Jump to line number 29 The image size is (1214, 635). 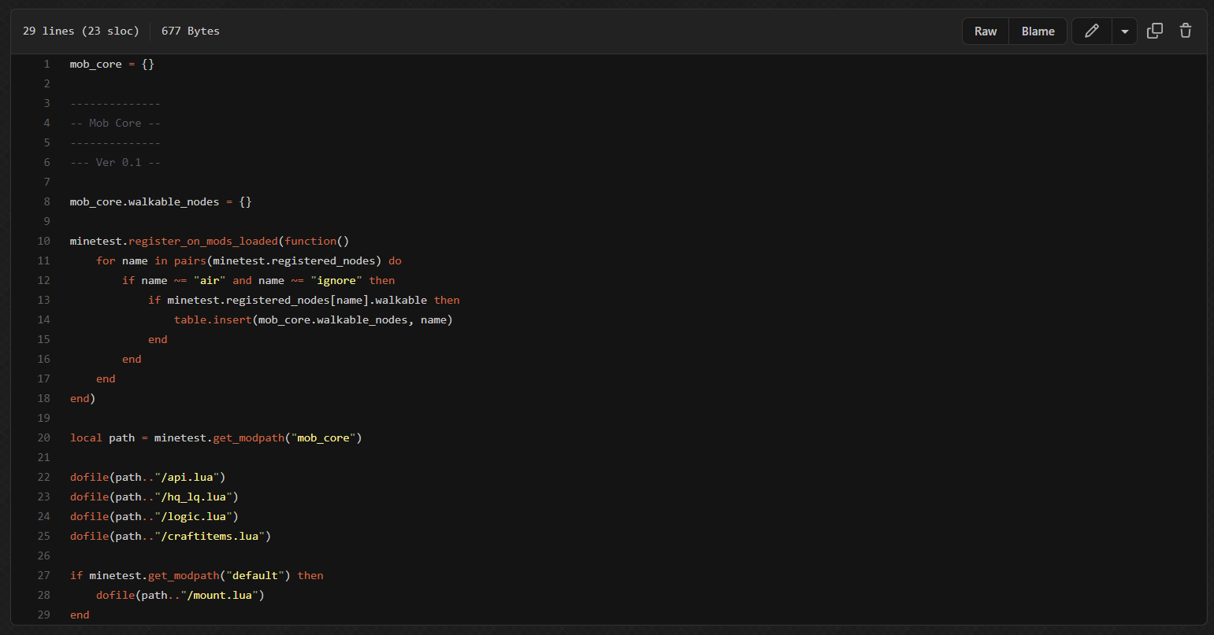click(43, 615)
